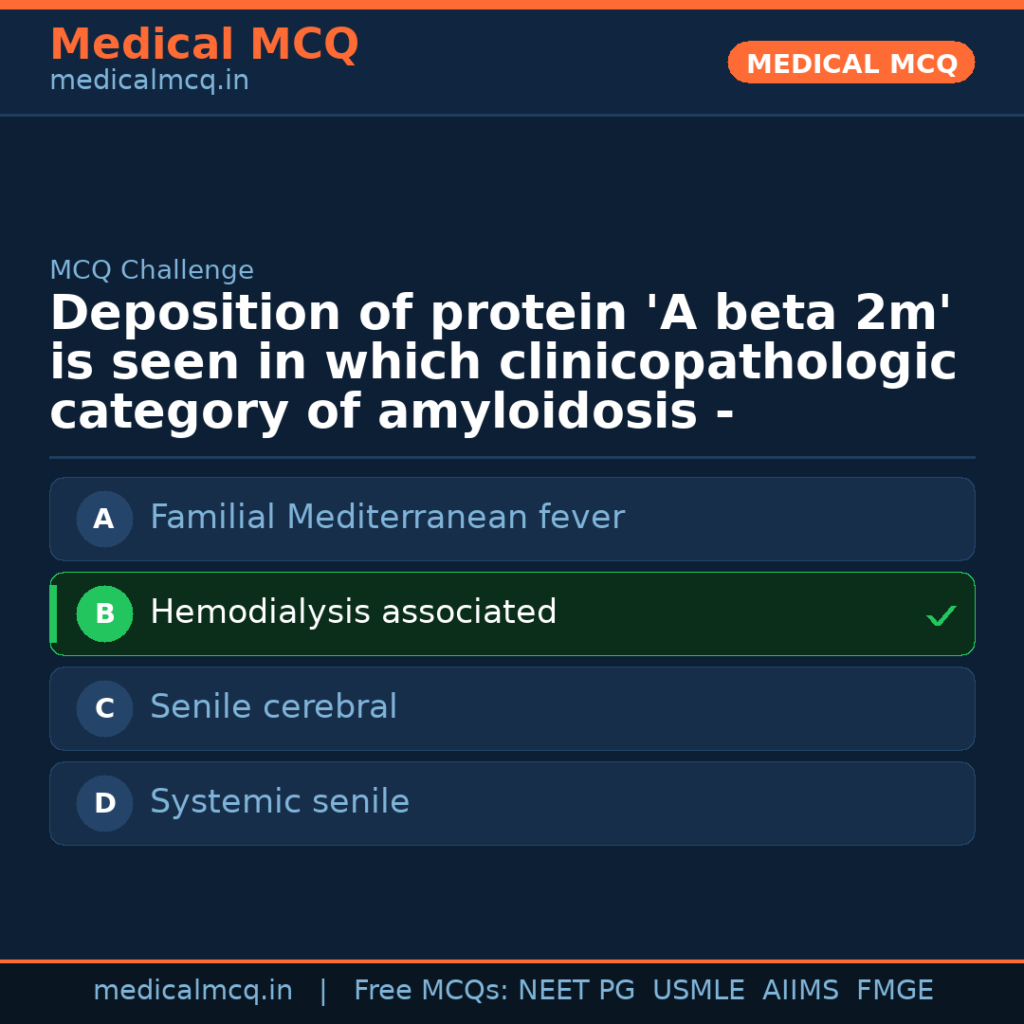This screenshot has height=1024, width=1024.
Task: Visit medicalmcq.in link below header title
Action: pos(149,81)
